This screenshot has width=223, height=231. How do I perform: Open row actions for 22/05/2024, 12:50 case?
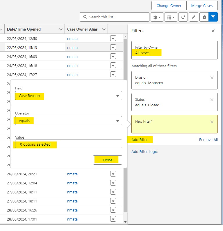(x=113, y=38)
